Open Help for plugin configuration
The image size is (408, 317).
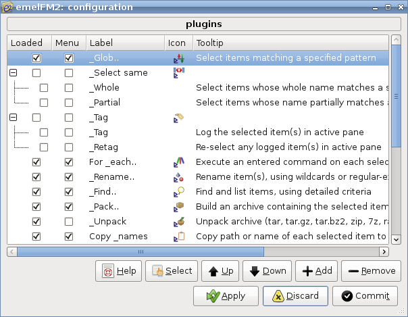click(x=118, y=271)
